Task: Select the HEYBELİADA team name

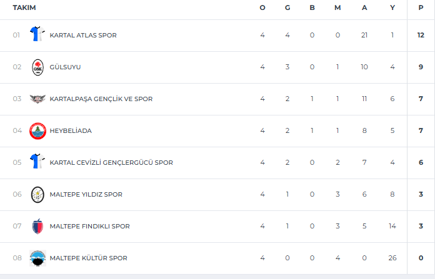Action: (x=70, y=130)
